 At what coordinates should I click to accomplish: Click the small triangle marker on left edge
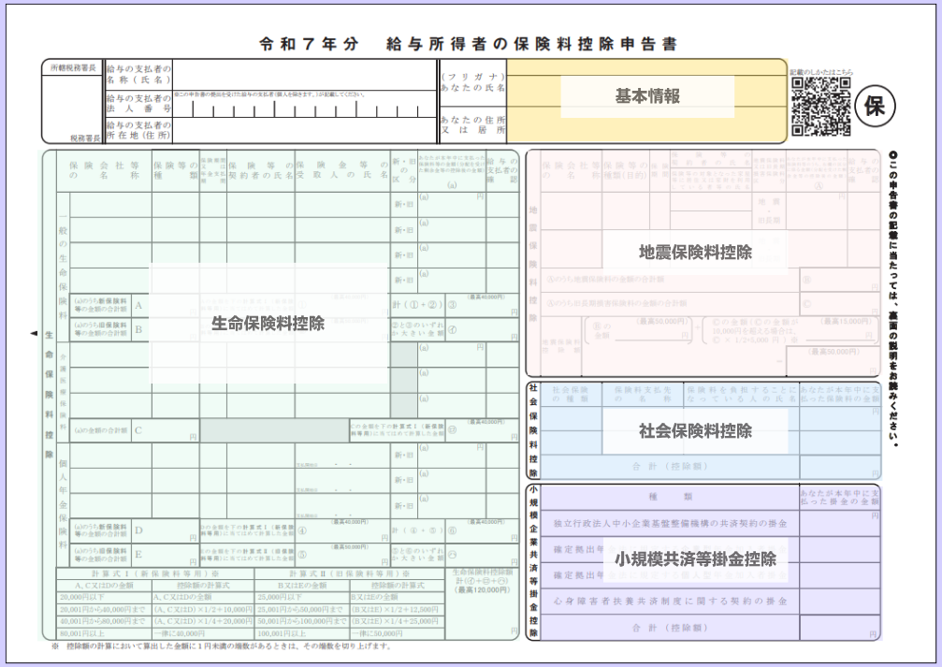point(35,333)
